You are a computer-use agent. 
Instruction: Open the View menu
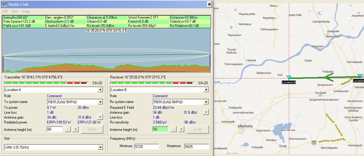click(15, 11)
